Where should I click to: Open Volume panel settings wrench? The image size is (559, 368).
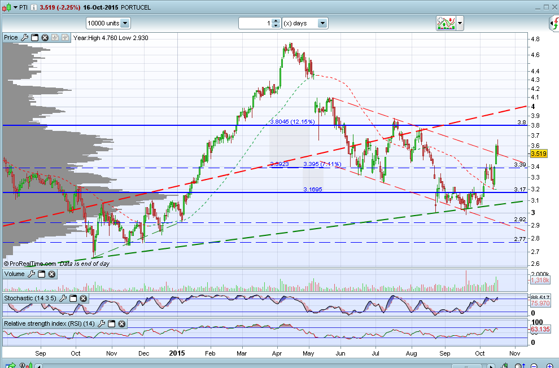31,274
